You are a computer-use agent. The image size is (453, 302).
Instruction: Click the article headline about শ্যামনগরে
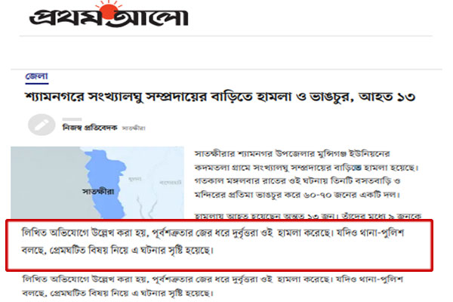pyautogui.click(x=220, y=97)
